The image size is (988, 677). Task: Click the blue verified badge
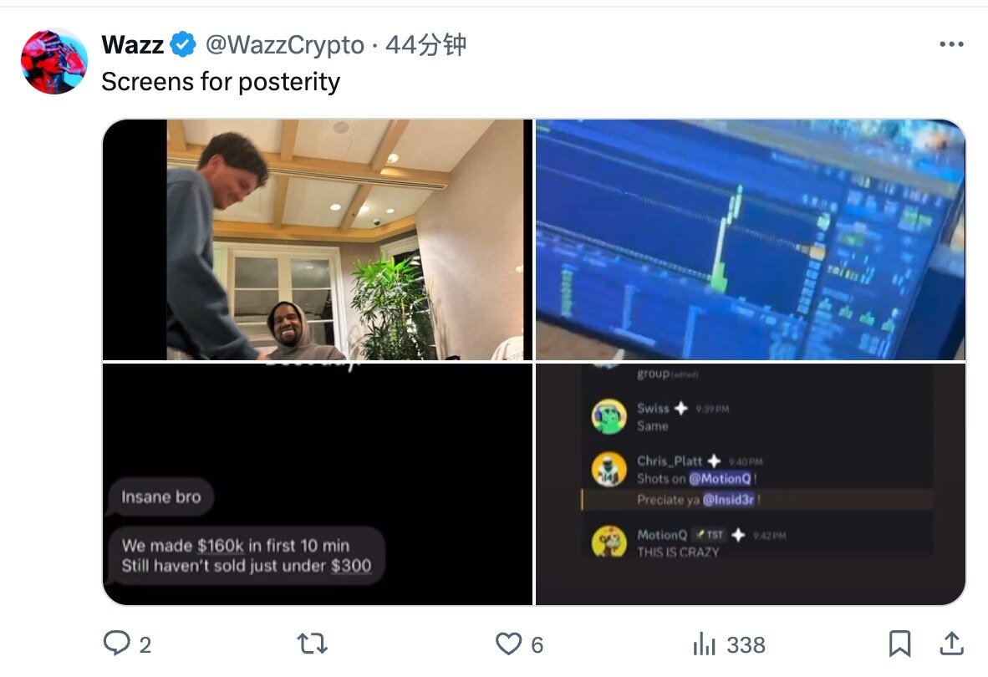coord(183,44)
